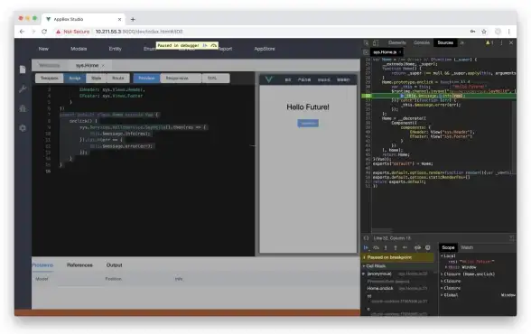Expand the Closure (Home.onclick) scope
531x334 pixels.
469,274
